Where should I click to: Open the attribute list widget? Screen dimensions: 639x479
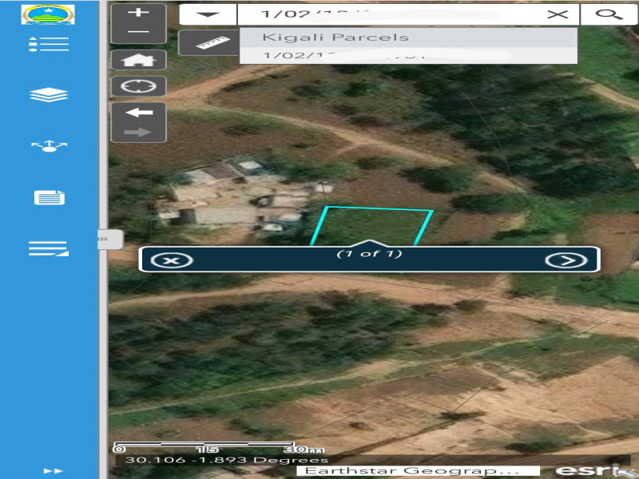tap(49, 248)
